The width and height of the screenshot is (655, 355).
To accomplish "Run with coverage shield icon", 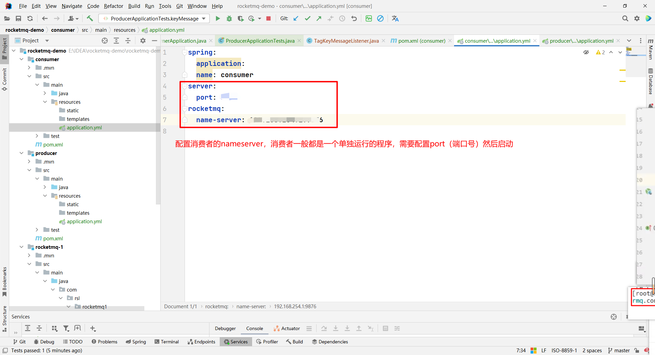I will point(241,18).
